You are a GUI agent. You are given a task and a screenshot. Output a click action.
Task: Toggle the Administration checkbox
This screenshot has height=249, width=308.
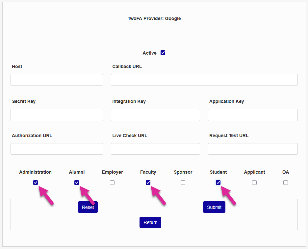click(36, 183)
